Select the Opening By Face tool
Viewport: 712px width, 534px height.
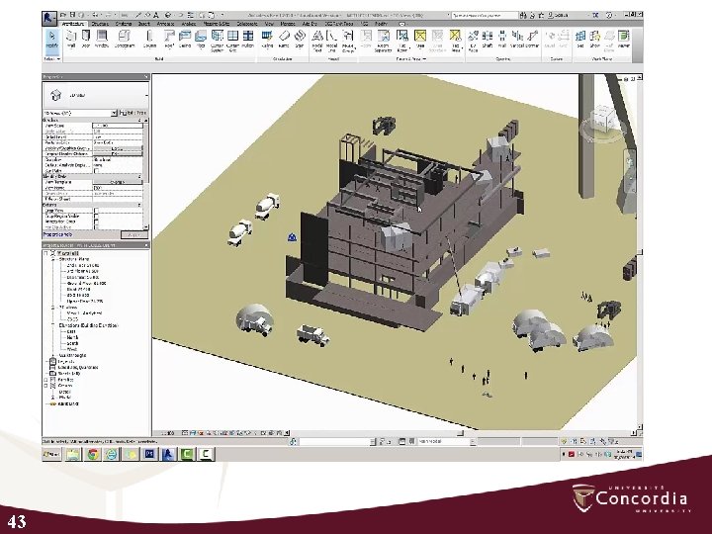tap(473, 41)
